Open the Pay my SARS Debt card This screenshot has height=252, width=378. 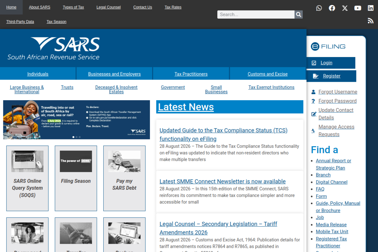point(124,178)
